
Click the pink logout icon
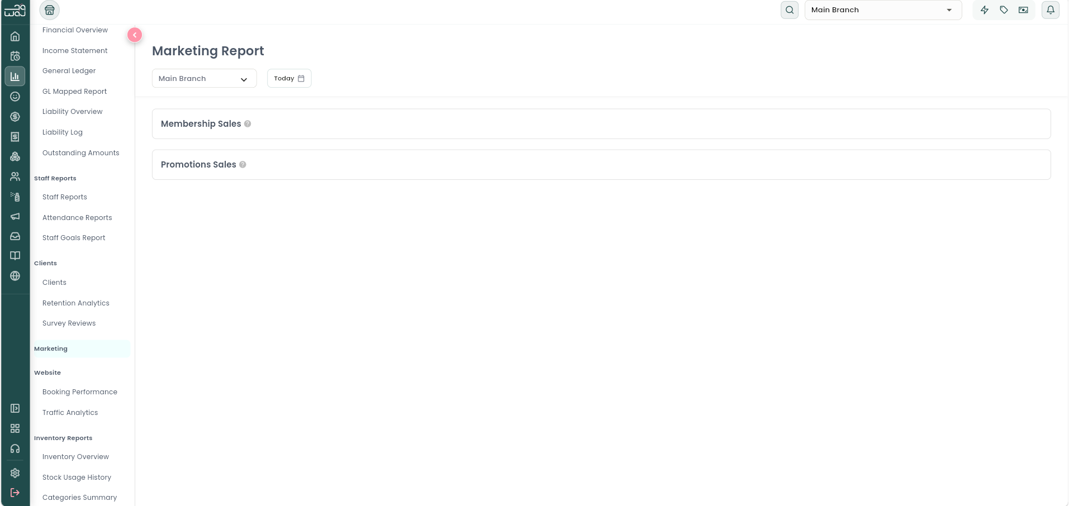[15, 493]
